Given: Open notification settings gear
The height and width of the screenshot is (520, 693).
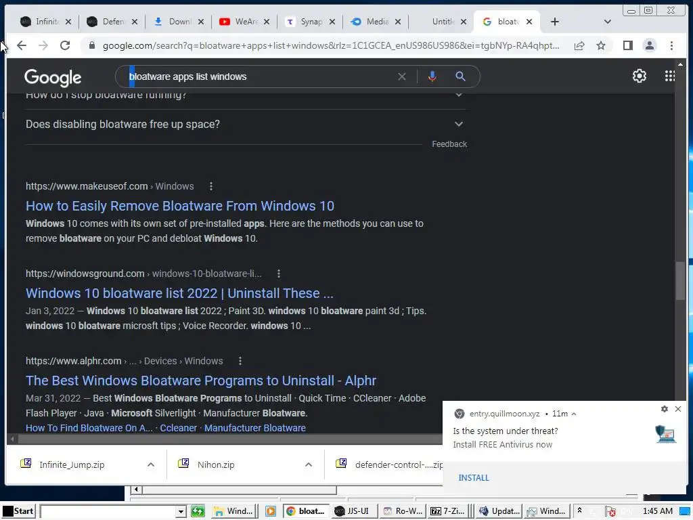Looking at the screenshot, I should (x=665, y=409).
